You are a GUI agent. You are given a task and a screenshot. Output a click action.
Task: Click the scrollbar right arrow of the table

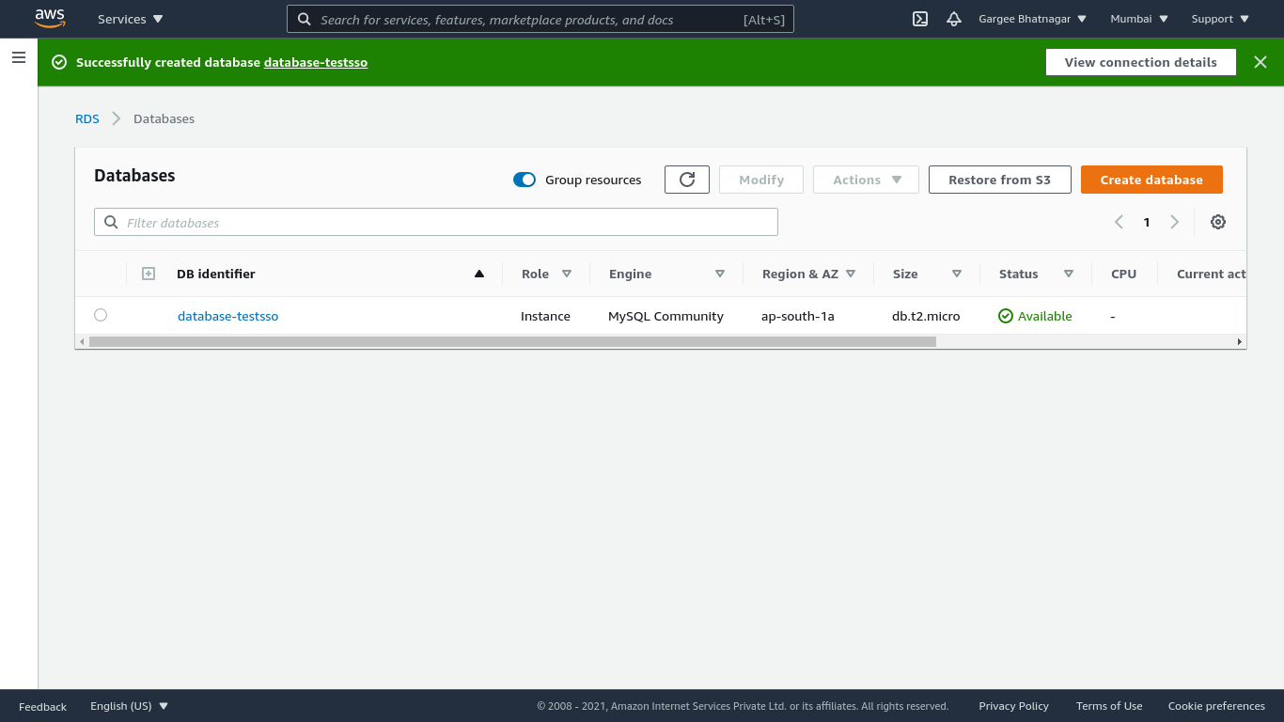click(1240, 341)
